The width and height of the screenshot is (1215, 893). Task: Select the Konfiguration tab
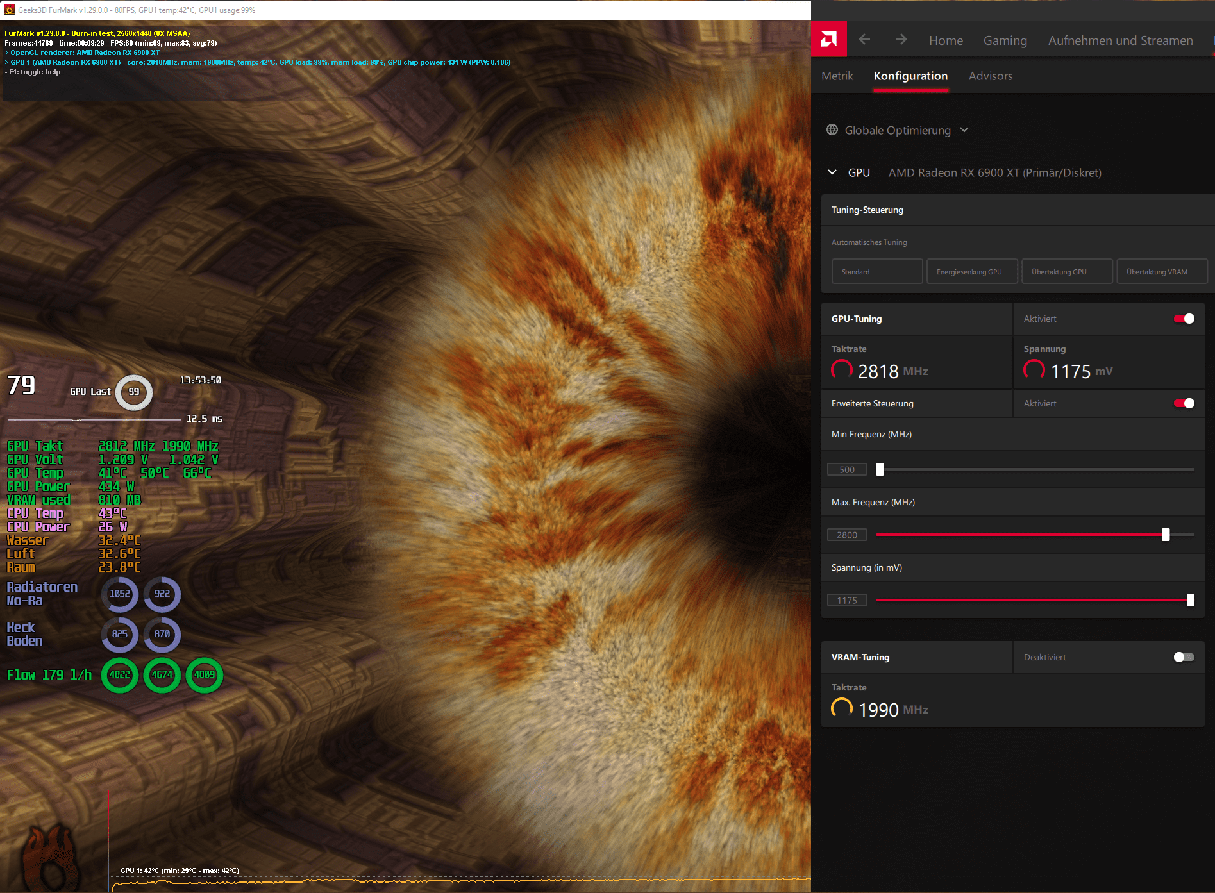[x=910, y=76]
